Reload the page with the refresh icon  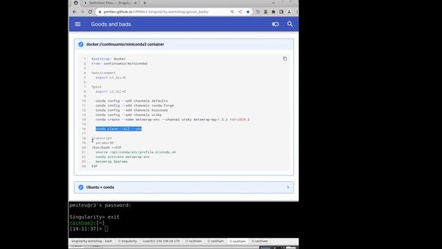pos(90,12)
